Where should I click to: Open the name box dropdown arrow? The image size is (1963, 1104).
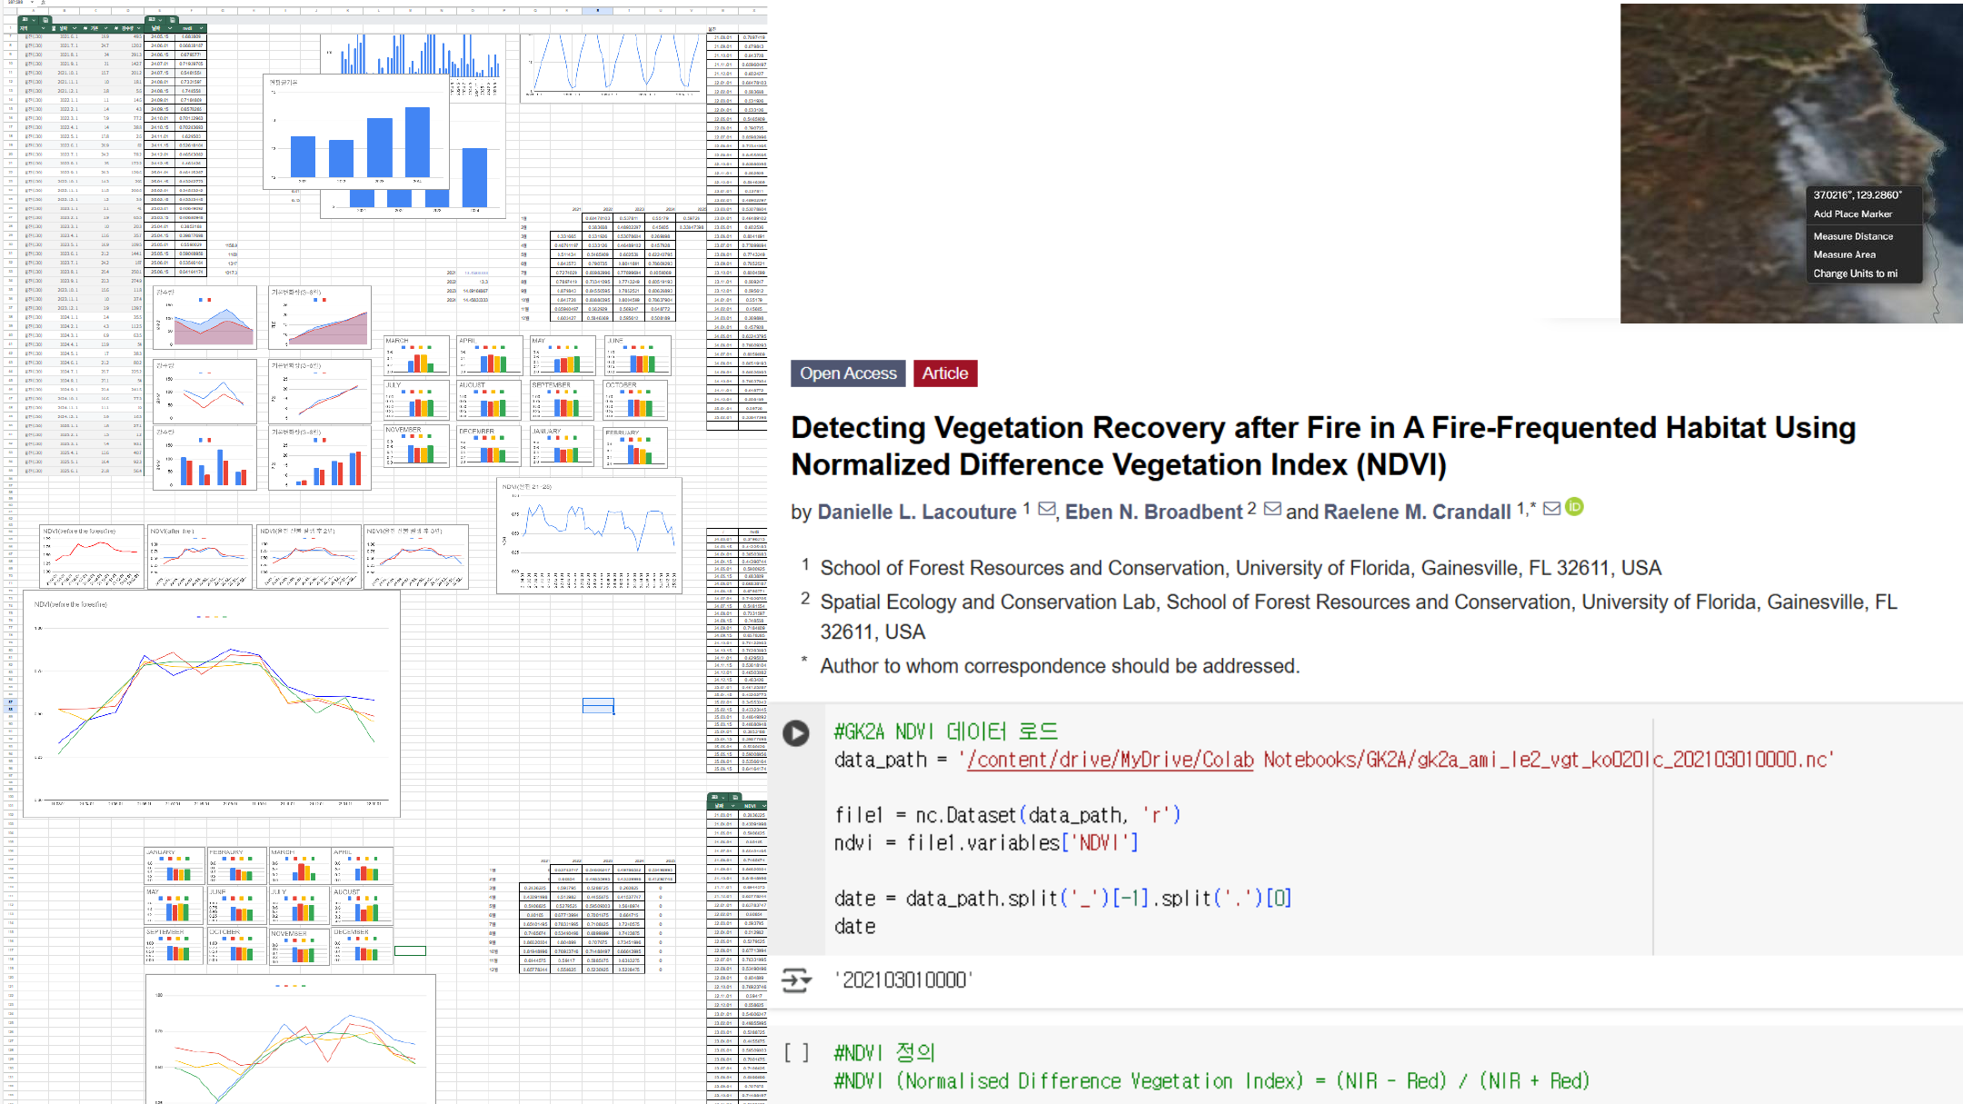32,2
